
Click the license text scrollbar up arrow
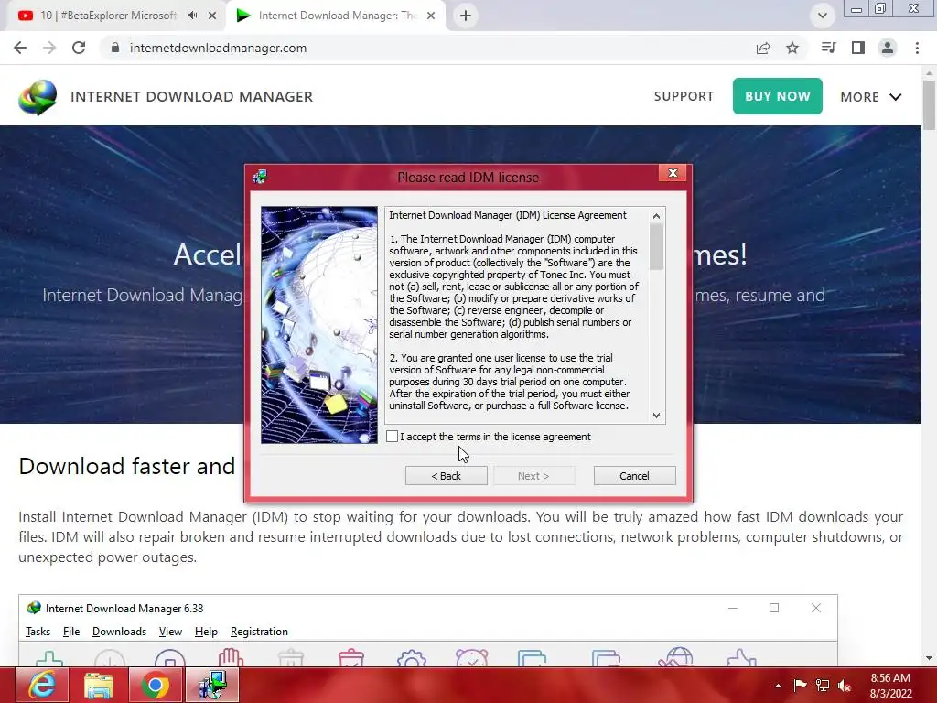tap(656, 216)
